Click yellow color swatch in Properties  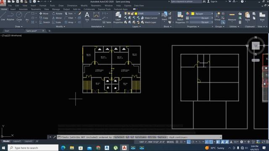[x=193, y=14]
